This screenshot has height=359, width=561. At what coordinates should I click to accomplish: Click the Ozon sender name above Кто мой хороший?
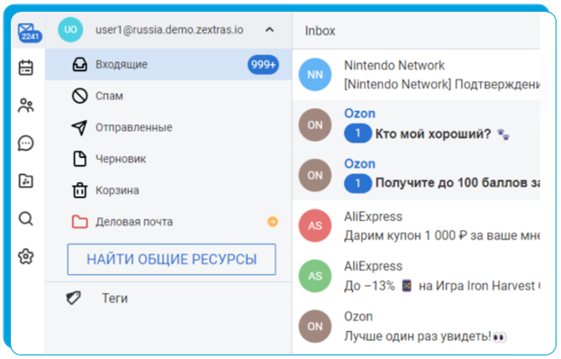click(x=359, y=114)
